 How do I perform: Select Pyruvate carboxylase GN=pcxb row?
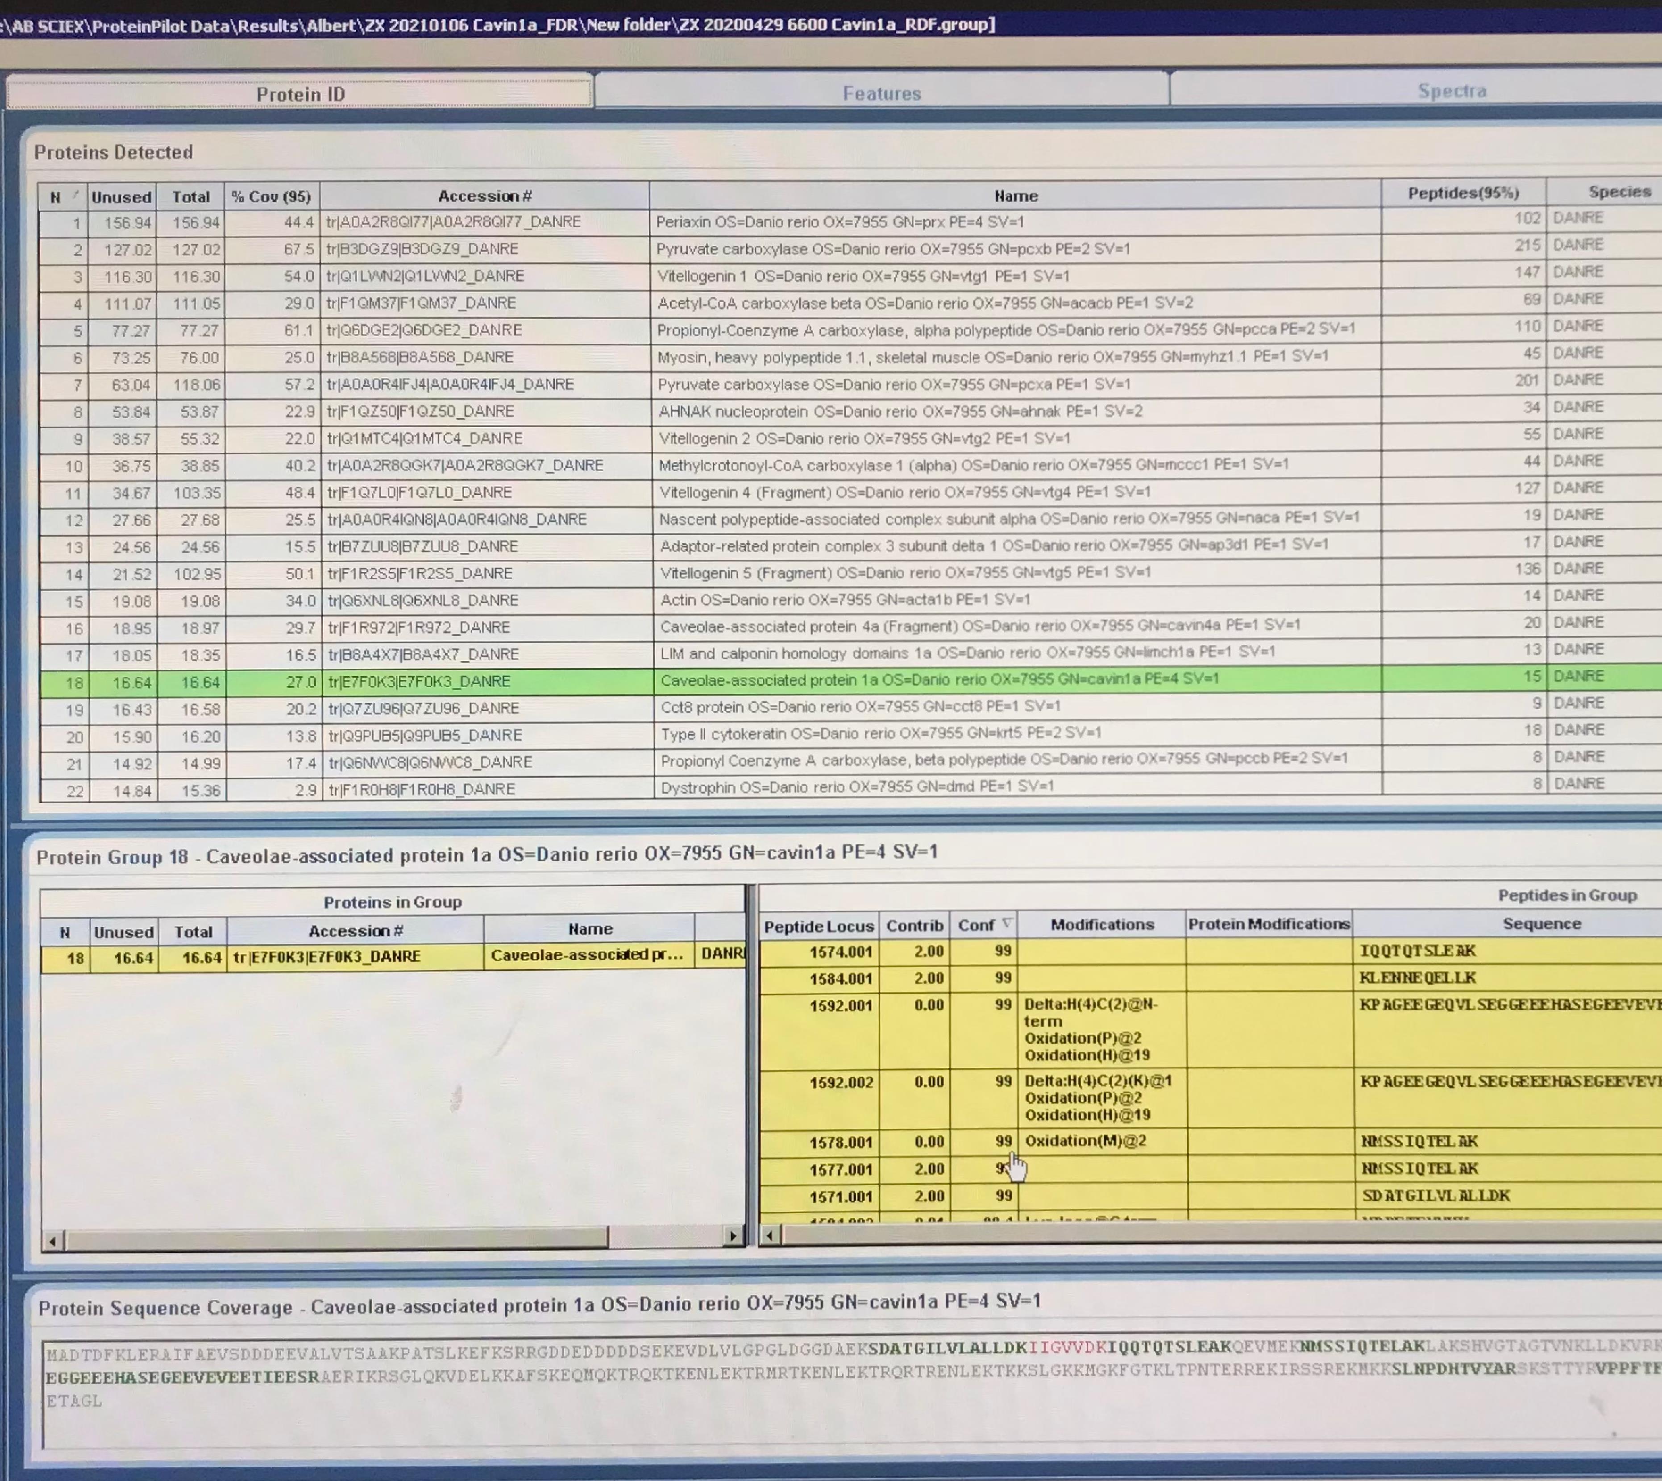pos(851,248)
